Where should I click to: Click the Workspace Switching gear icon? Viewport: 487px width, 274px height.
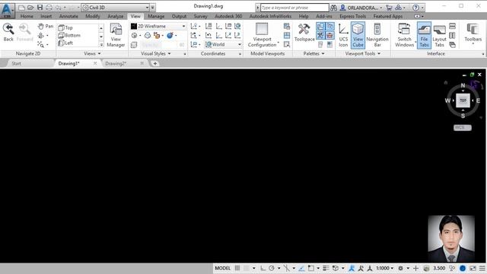pos(401,268)
